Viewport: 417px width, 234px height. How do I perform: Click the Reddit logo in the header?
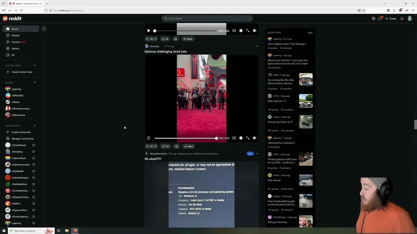coord(12,19)
